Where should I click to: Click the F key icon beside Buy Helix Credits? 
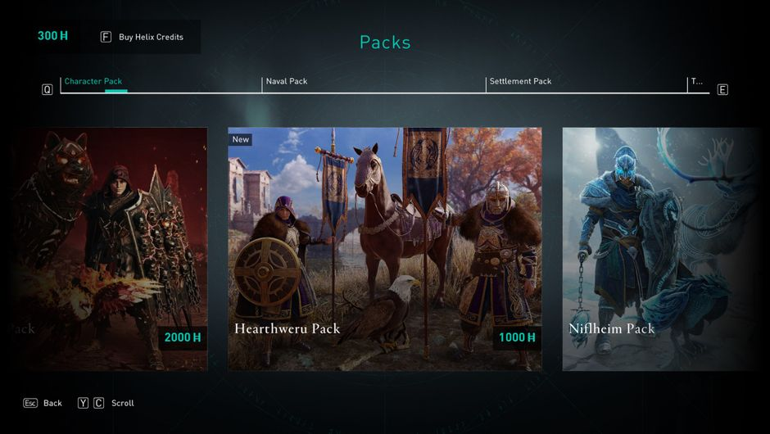pos(106,37)
